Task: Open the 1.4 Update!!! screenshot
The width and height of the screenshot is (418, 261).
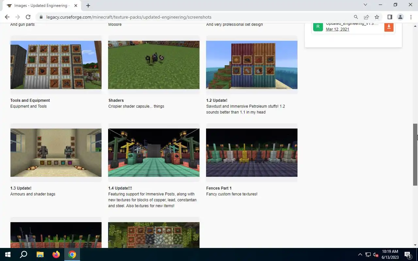Action: point(154,153)
